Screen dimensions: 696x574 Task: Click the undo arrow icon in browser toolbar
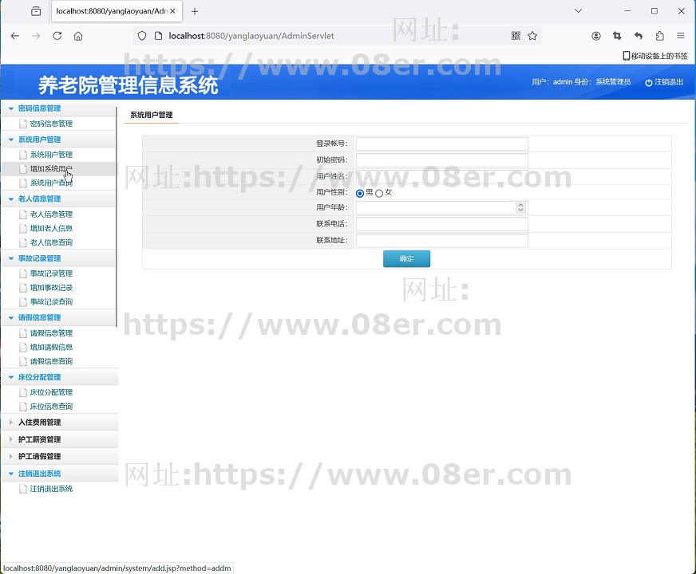click(639, 36)
